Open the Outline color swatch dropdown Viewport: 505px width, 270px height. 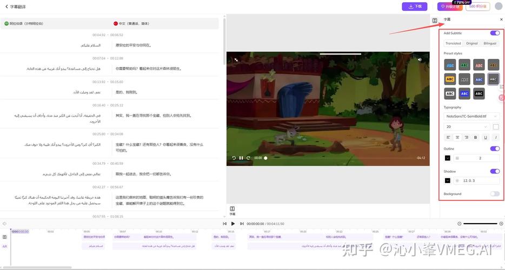(x=447, y=158)
